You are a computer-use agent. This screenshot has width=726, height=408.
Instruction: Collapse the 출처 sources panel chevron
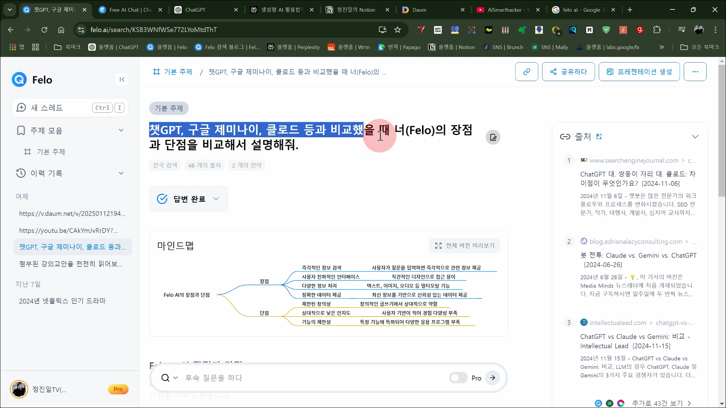coord(695,137)
